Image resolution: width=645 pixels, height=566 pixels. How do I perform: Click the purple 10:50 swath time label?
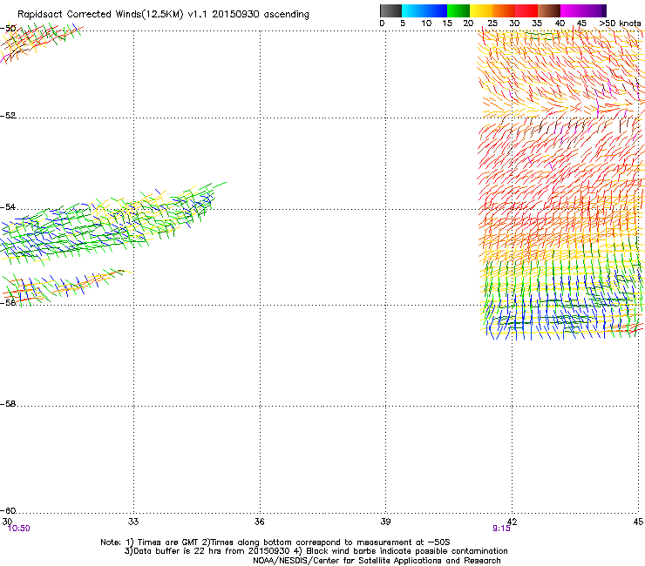(x=19, y=529)
